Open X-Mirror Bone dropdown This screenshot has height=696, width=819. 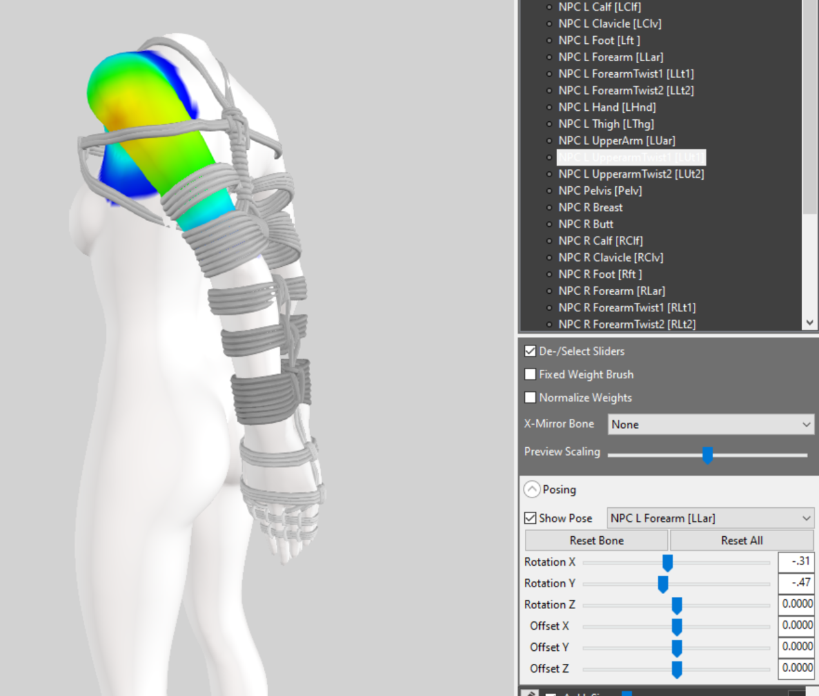coord(711,425)
